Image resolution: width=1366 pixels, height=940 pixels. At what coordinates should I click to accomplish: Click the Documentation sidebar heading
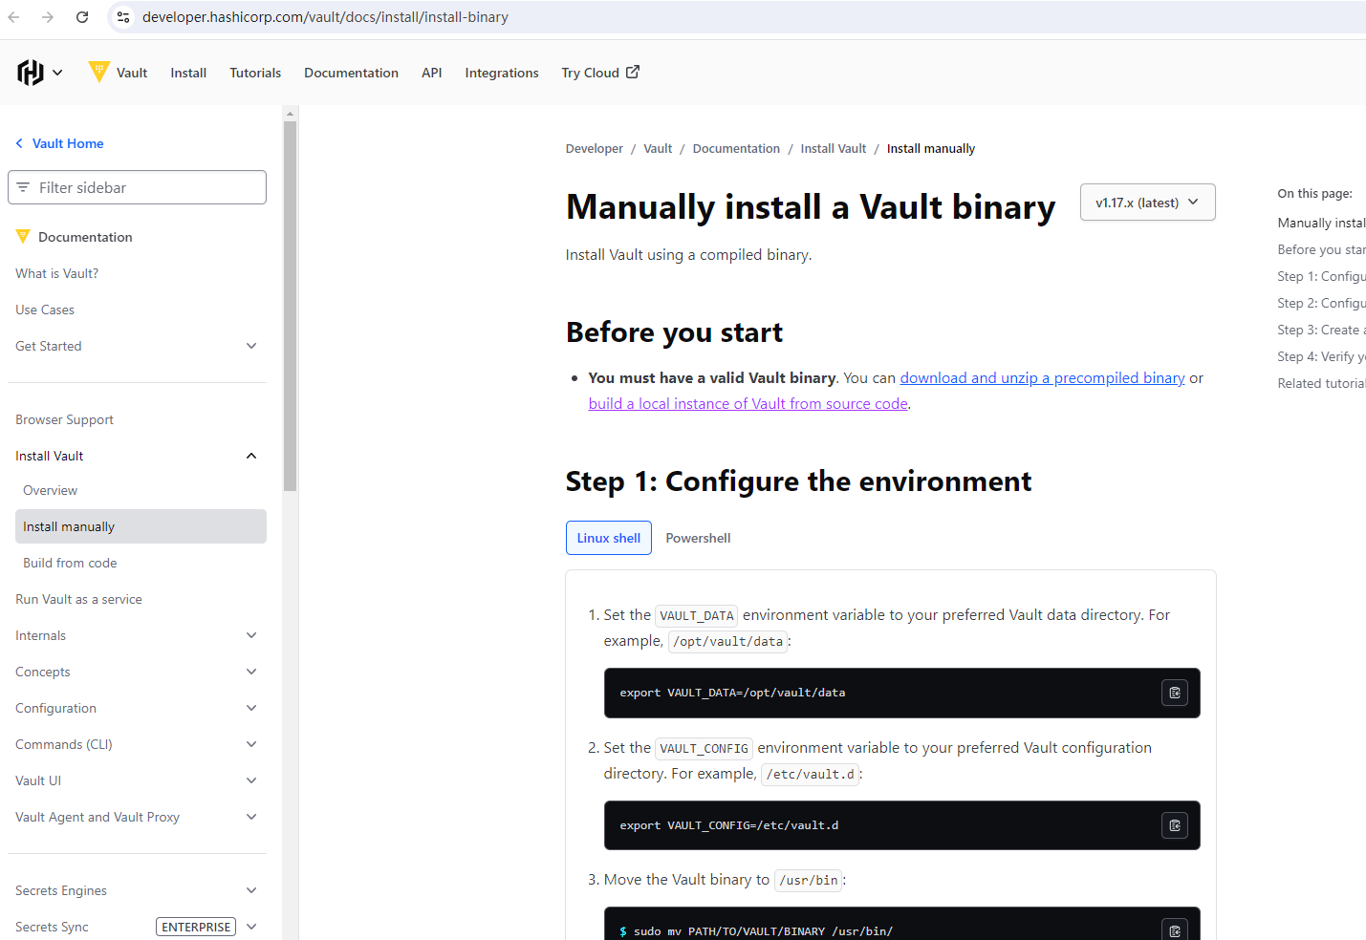point(85,237)
